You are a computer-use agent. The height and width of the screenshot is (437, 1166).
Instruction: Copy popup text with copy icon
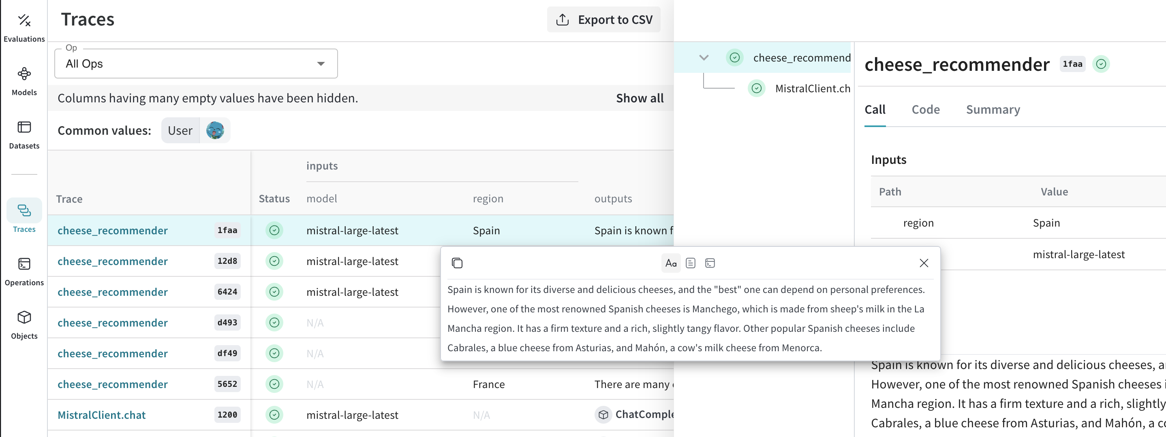click(457, 263)
